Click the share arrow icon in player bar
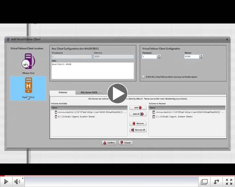Image resolution: width=235 pixels, height=187 pixels. tap(216, 182)
